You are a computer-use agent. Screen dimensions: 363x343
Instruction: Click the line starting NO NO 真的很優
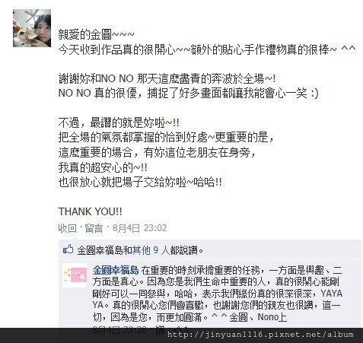(188, 93)
